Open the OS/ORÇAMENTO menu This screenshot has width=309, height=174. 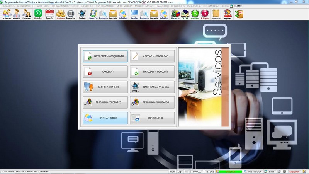(105, 6)
